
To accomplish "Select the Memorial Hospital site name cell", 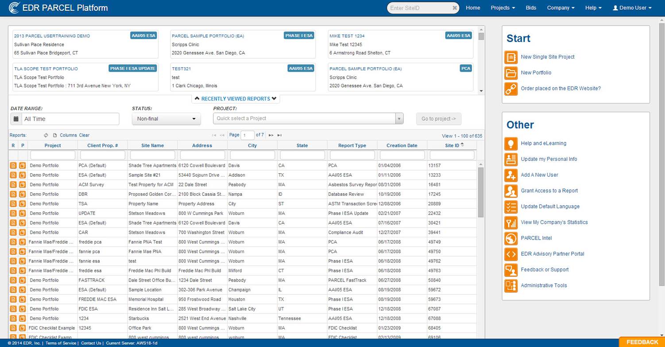I will pyautogui.click(x=152, y=299).
